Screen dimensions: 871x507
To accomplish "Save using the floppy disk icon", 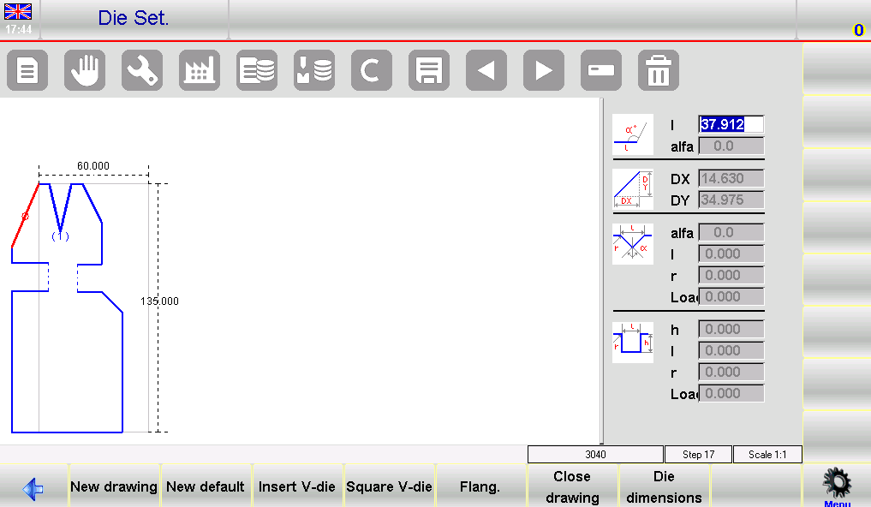I will [x=429, y=70].
